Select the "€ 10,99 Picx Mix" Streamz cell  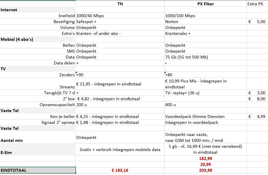coord(205,84)
